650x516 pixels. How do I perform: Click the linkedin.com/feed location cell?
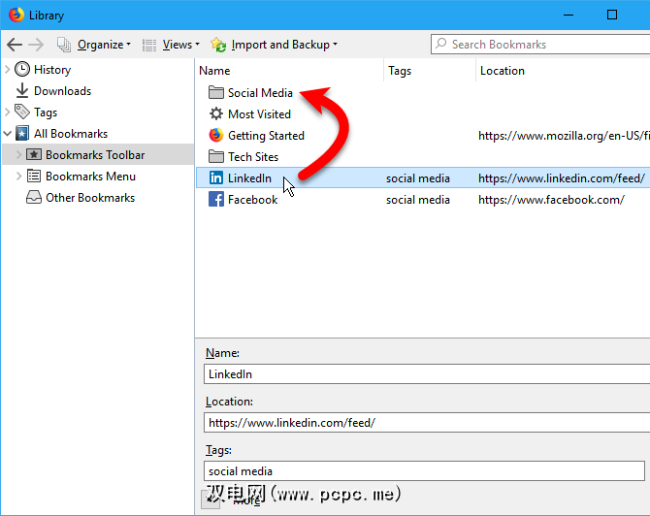point(562,178)
